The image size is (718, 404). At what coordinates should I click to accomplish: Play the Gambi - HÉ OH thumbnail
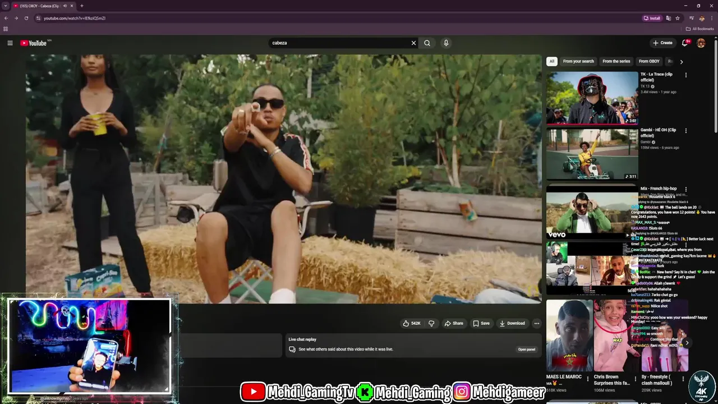click(592, 154)
